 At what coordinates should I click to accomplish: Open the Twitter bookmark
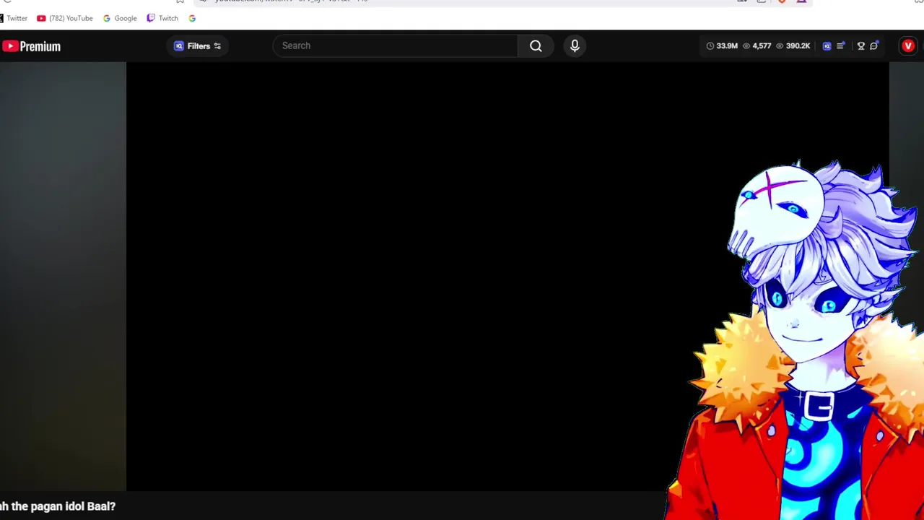[x=14, y=18]
